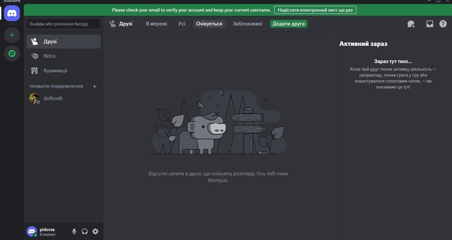Focus the Знайди або розпочни бесіду search

pos(63,24)
